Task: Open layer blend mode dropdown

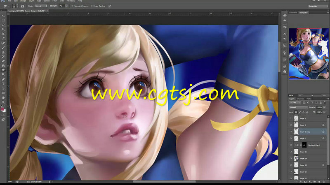Action: point(298,107)
